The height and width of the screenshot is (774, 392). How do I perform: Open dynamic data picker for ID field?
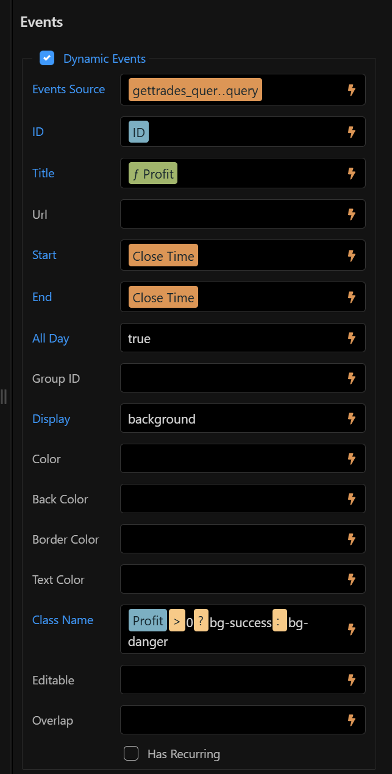pos(351,132)
